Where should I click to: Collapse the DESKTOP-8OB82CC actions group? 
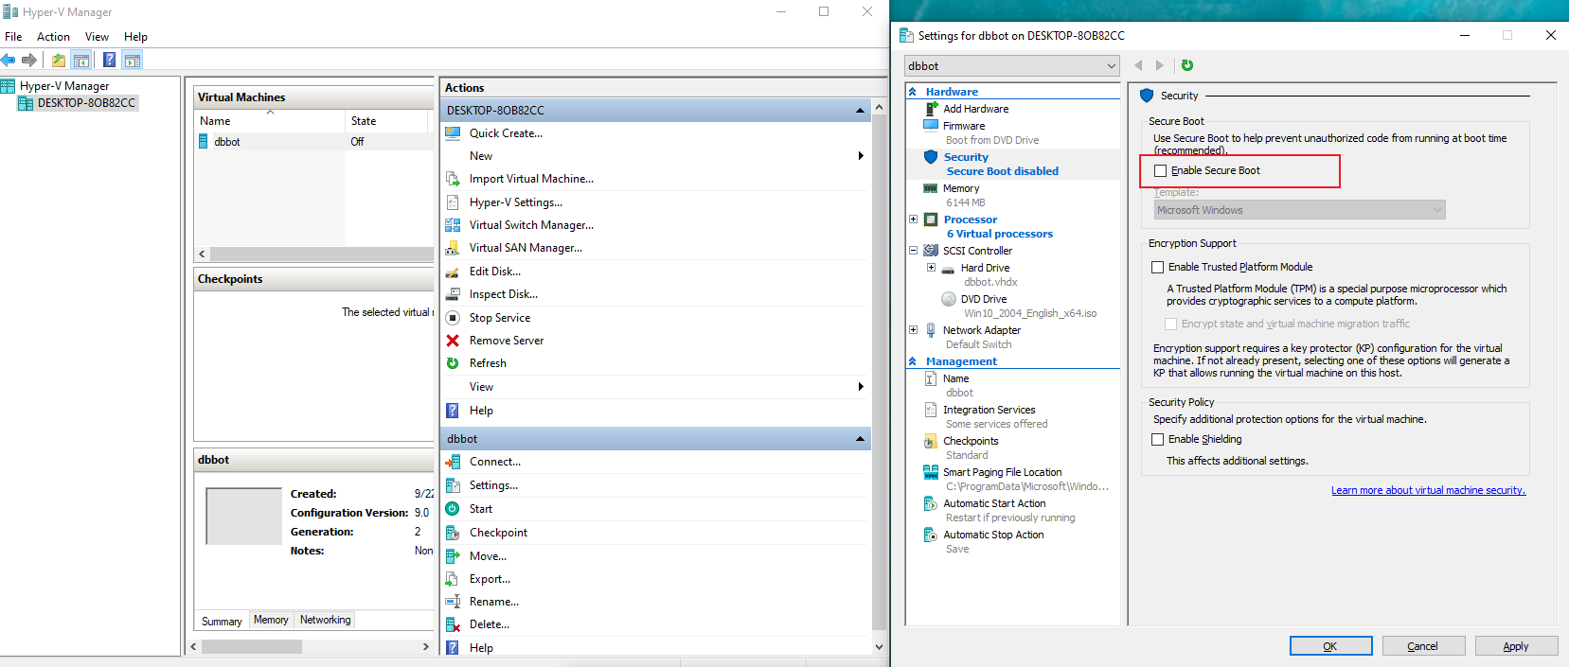point(860,111)
